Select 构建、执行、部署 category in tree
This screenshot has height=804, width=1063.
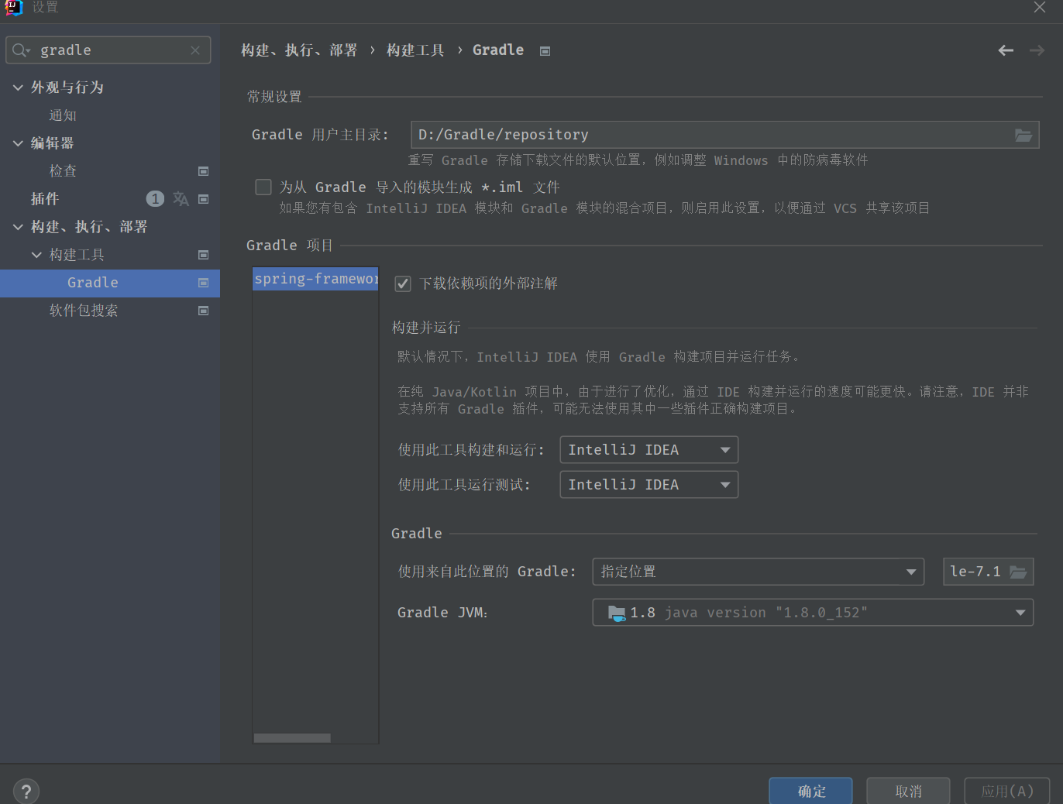(x=89, y=227)
